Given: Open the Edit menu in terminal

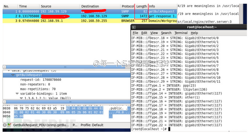Looking at the screenshot, I should coord(144,33).
